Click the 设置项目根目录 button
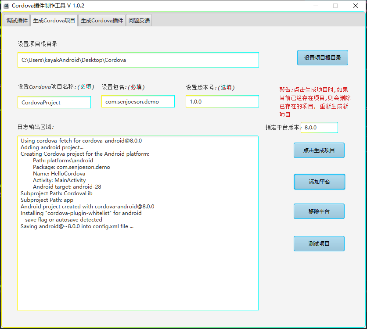Viewport: 367px width, 329px height. click(322, 57)
